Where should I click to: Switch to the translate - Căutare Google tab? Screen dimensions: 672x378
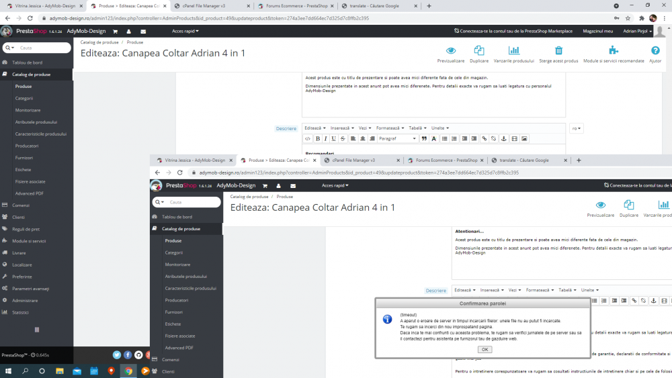(x=379, y=6)
